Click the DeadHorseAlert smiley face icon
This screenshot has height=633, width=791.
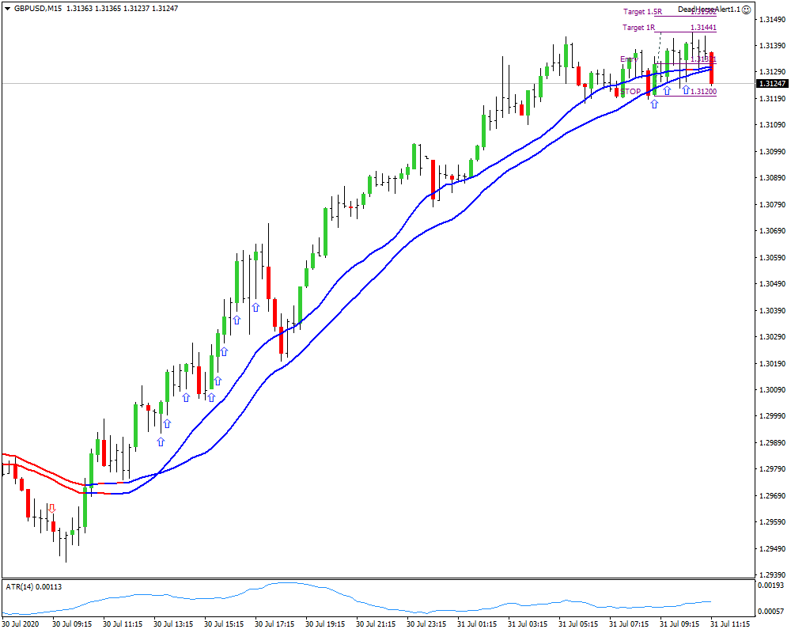[x=747, y=9]
